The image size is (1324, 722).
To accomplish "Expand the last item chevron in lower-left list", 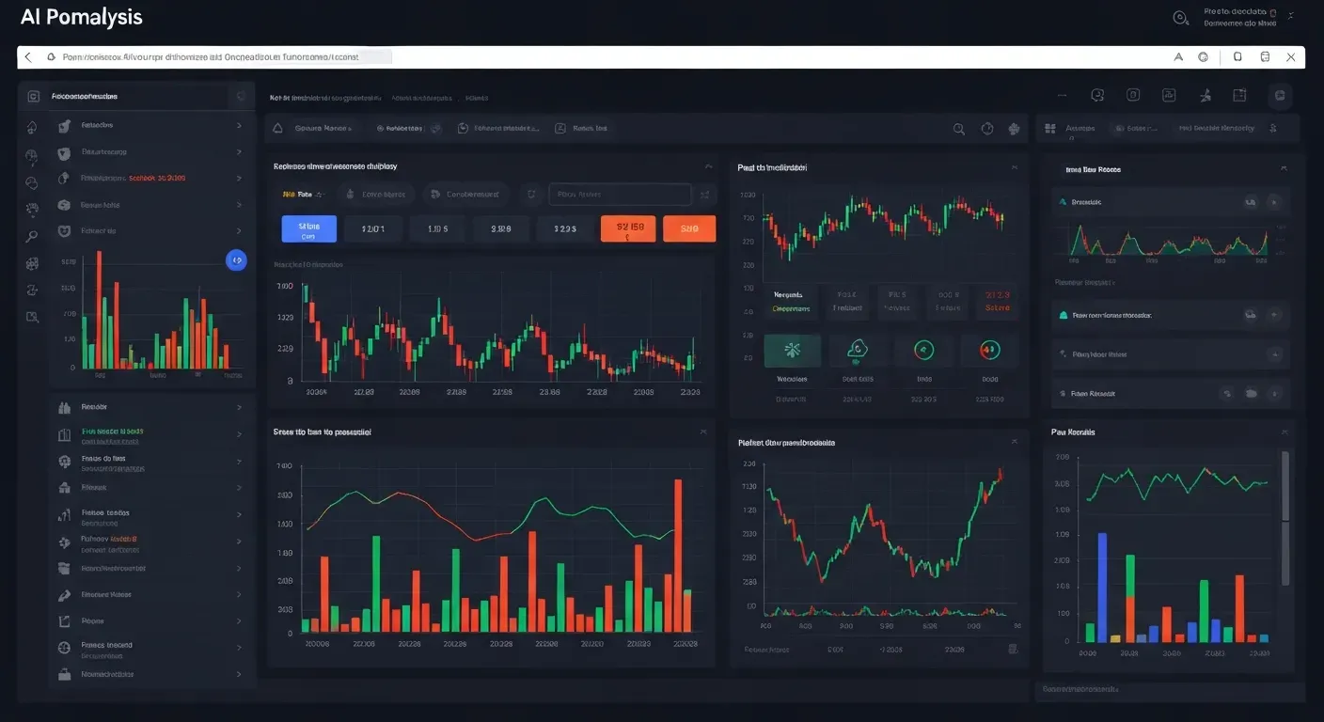I will 239,674.
